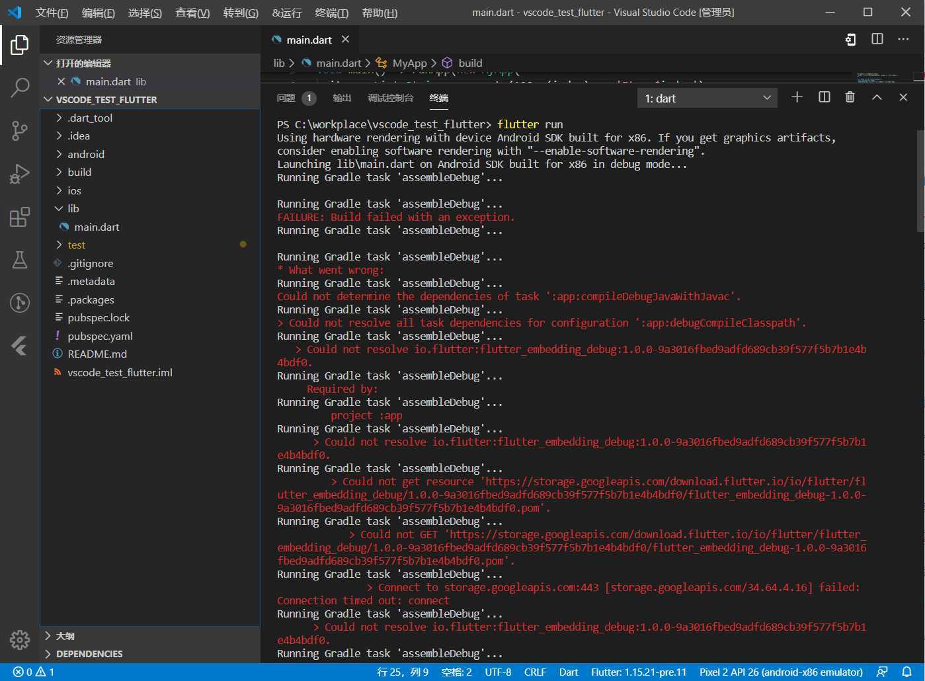The image size is (925, 681).
Task: Switch to the 输出 output tab
Action: coord(342,98)
